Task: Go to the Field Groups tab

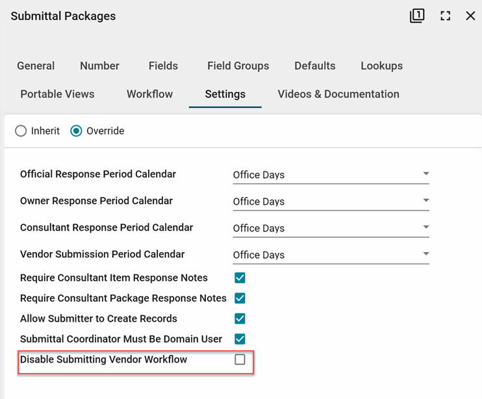Action: click(x=238, y=66)
